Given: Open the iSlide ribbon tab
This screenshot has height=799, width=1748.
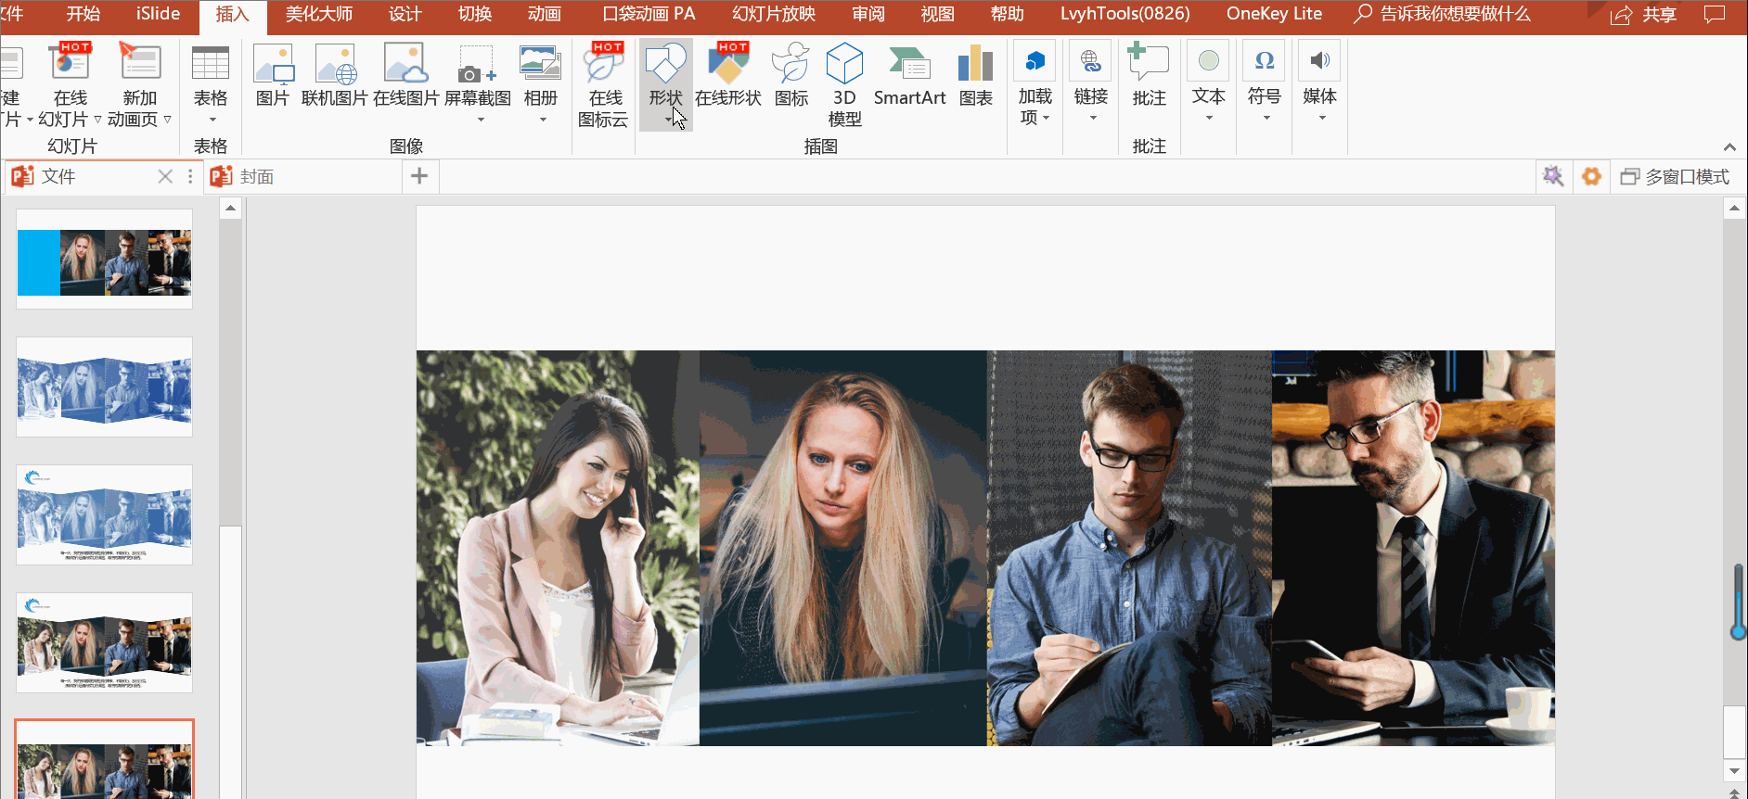Looking at the screenshot, I should 158,14.
